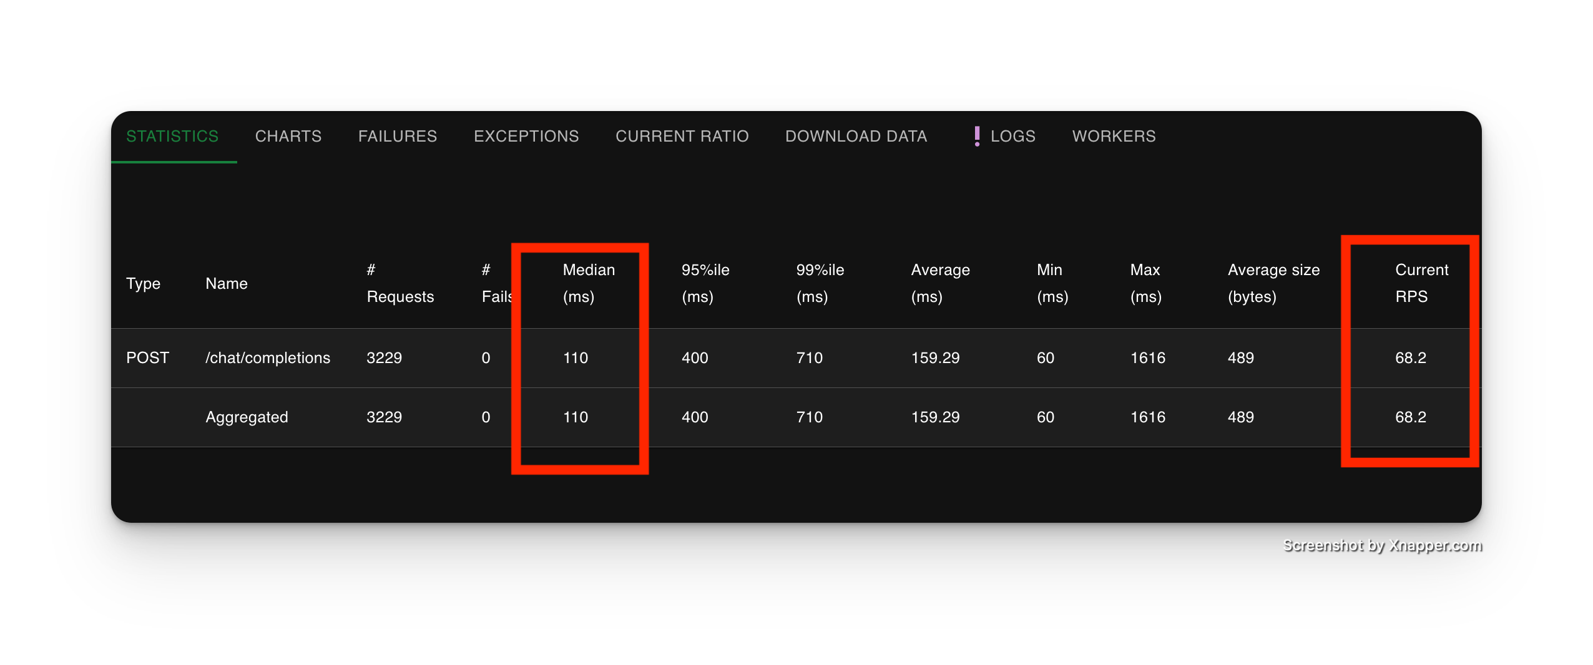Switch to the Statistics tab
Image resolution: width=1593 pixels, height=665 pixels.
coord(172,136)
